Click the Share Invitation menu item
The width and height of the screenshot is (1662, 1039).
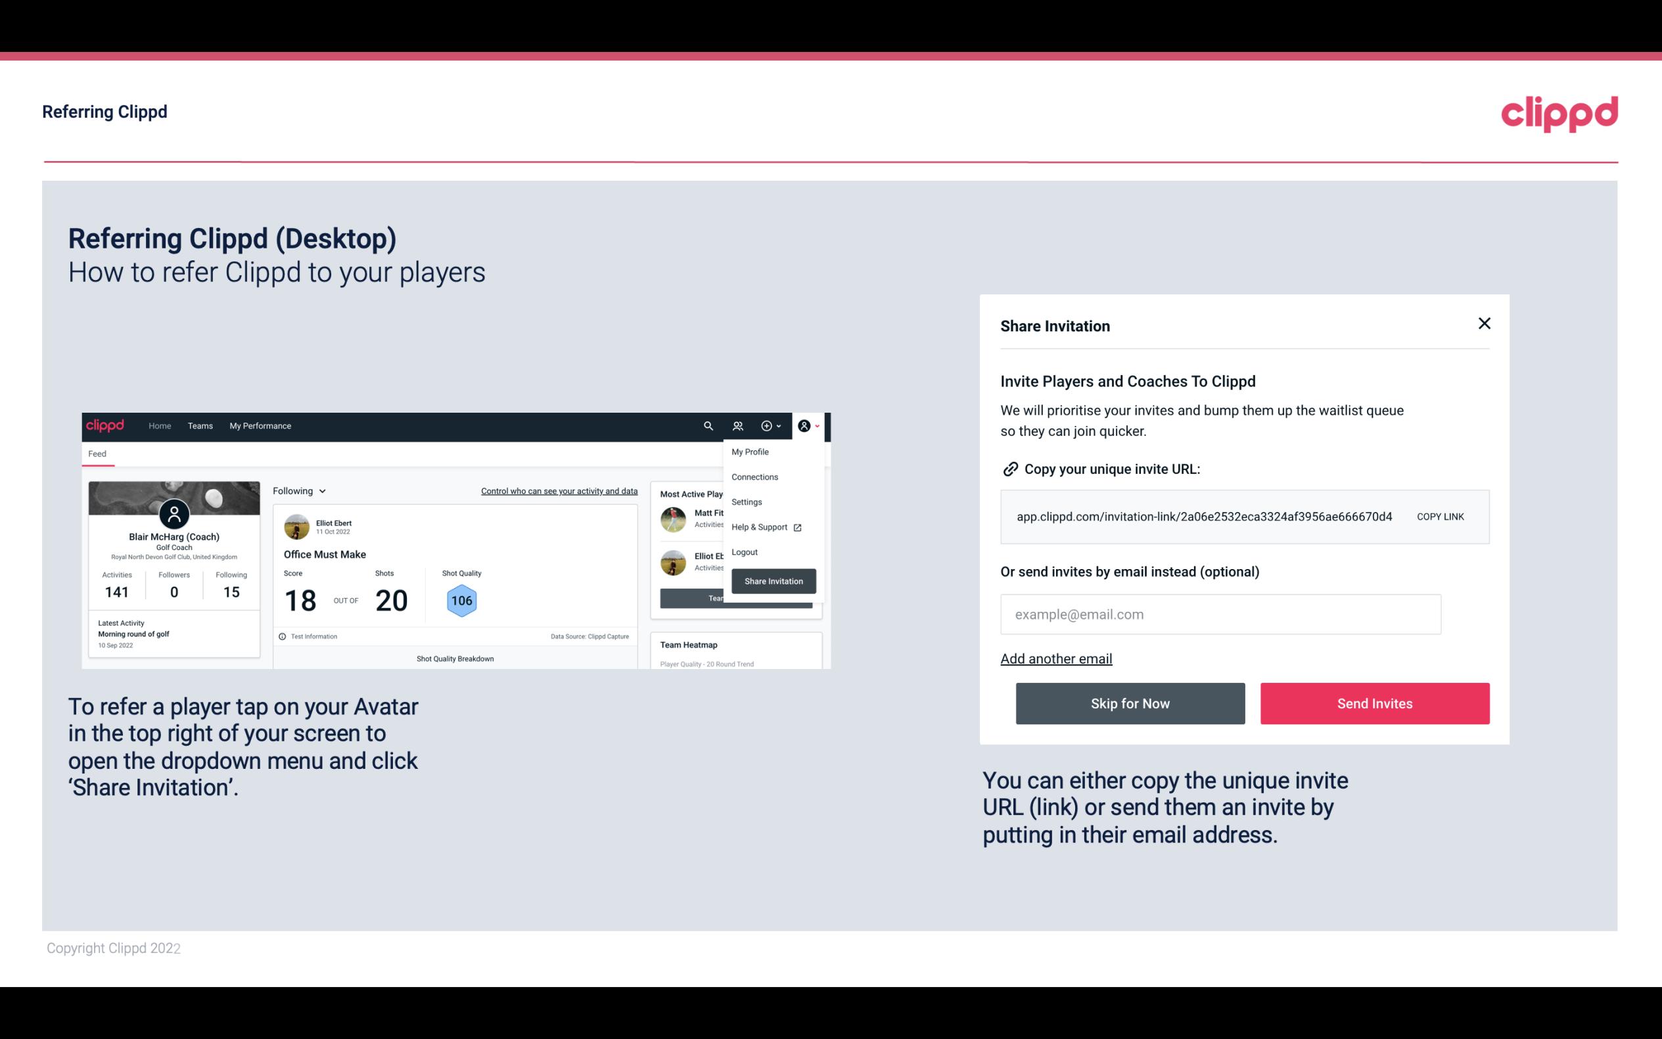773,580
